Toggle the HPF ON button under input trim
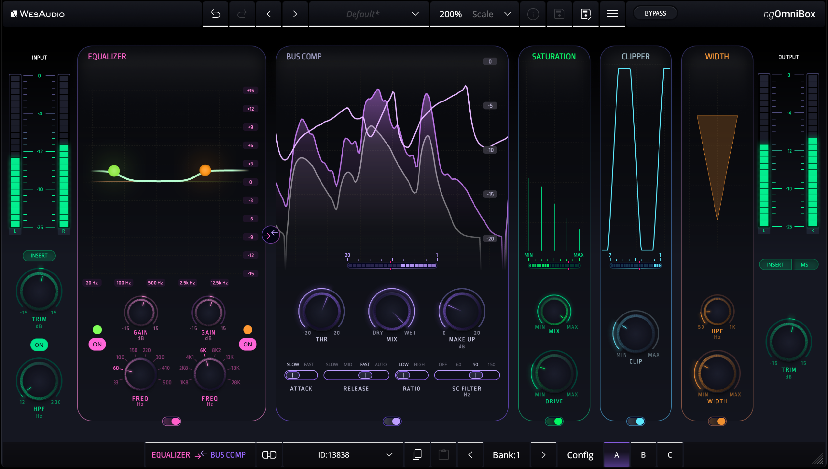 (x=39, y=345)
